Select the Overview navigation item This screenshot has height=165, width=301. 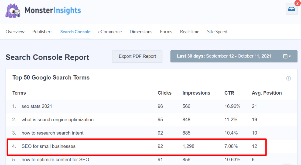click(15, 32)
